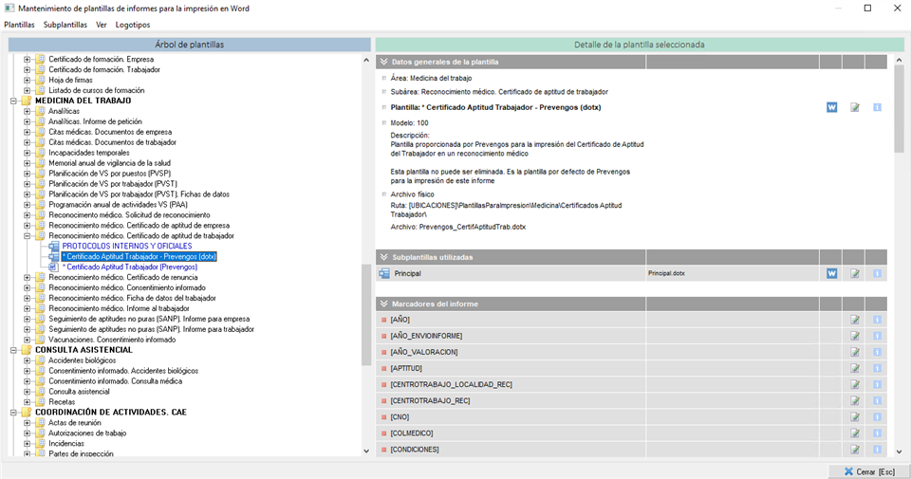
Task: Click the PROTOCOLOS INTERNOS Y OFICIALES template icon
Action: (54, 247)
